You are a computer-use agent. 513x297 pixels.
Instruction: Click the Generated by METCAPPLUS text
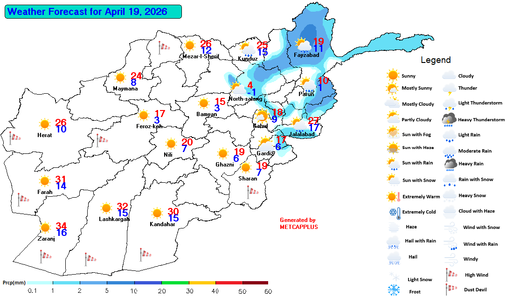click(298, 223)
